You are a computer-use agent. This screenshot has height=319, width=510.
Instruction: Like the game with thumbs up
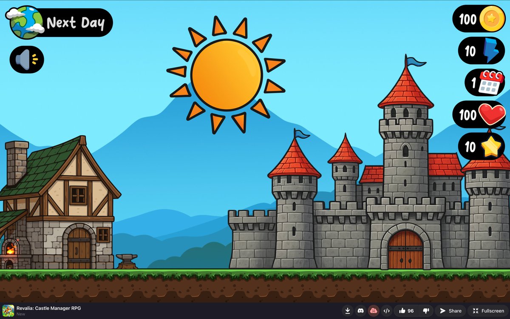[x=406, y=311]
